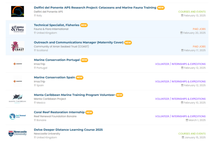Click Volunteer / Internships tag on Spain row

tap(180, 81)
